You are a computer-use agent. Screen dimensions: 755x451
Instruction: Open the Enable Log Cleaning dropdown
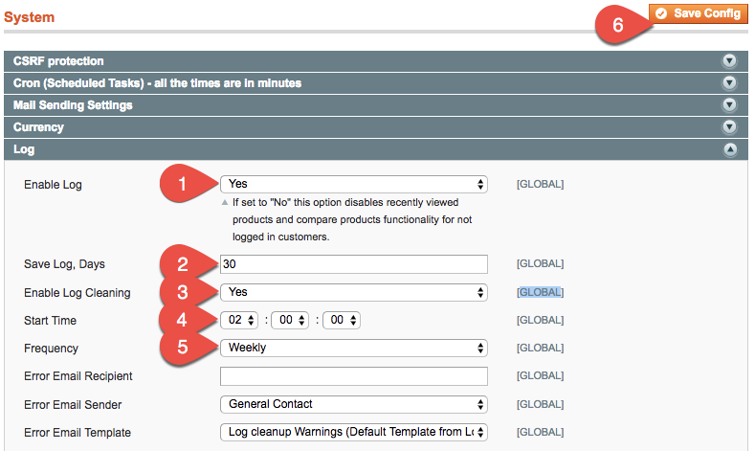click(353, 292)
